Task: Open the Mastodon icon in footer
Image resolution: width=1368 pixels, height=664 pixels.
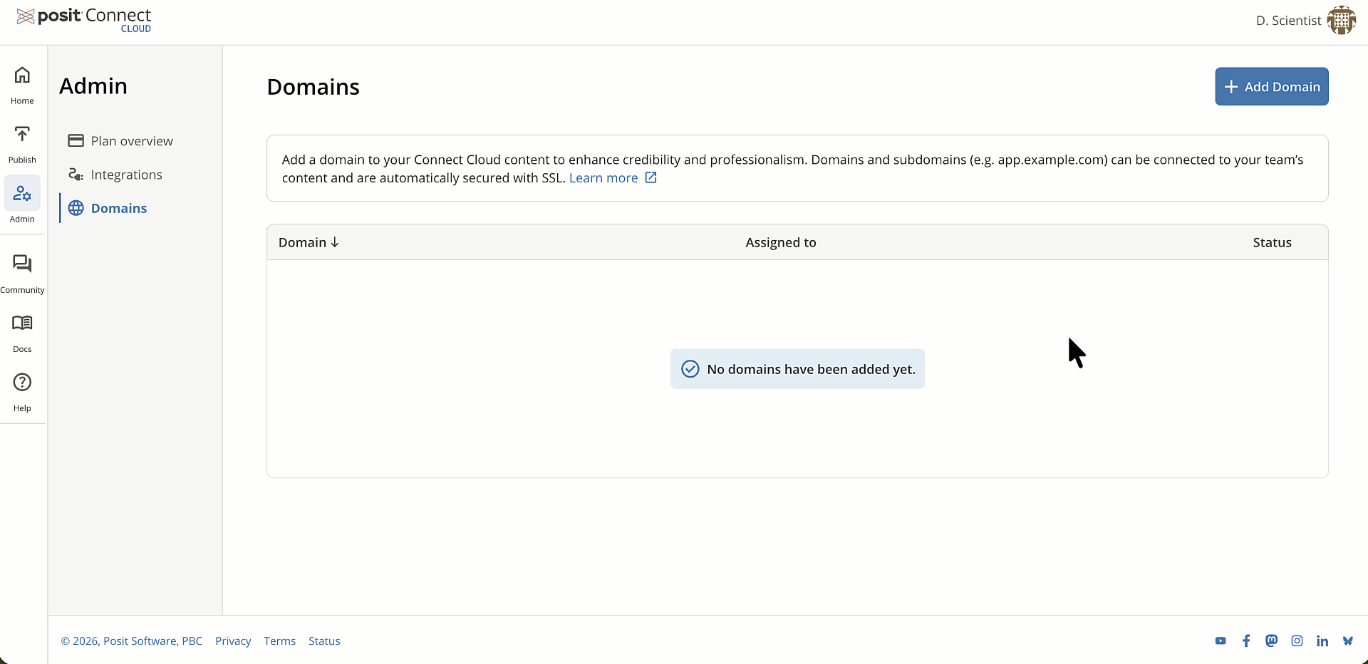Action: coord(1271,641)
